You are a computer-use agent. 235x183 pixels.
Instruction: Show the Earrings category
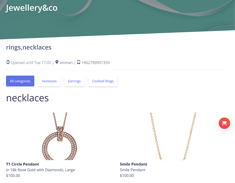74,81
